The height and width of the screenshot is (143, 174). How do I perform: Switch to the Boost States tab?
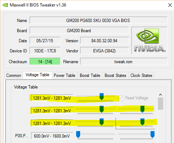pos(116,75)
